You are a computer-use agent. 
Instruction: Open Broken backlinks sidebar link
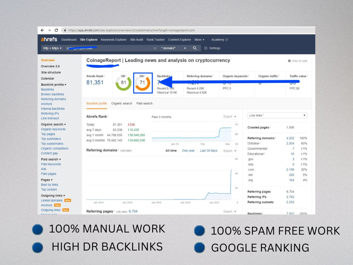click(53, 94)
